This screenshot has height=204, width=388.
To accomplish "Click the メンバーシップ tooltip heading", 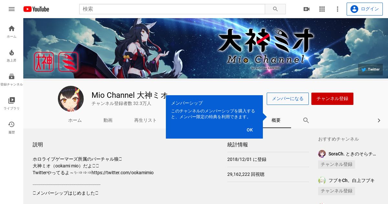I will pyautogui.click(x=187, y=103).
